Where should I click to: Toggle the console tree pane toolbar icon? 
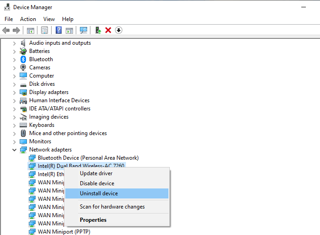(31, 31)
